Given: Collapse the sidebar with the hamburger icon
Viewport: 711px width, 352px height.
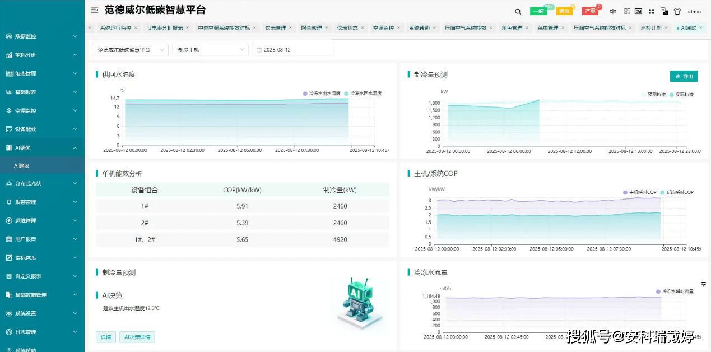Looking at the screenshot, I should [x=95, y=10].
